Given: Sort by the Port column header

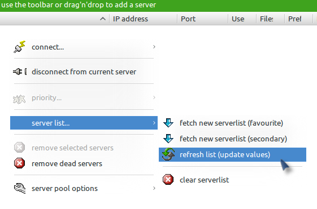Looking at the screenshot, I should 202,19.
